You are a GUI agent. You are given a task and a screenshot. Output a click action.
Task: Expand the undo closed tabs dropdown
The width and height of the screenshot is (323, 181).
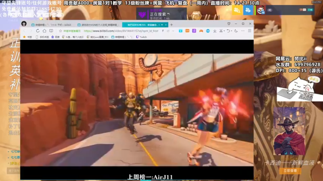tap(231, 31)
